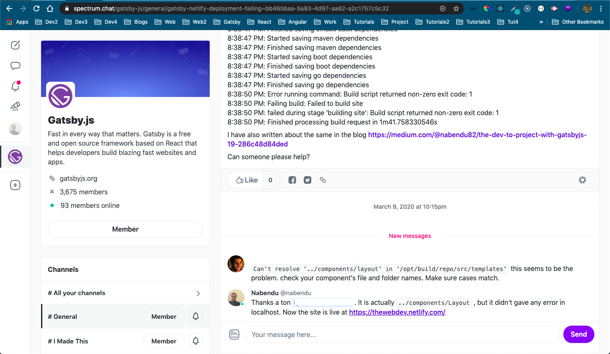This screenshot has width=610, height=354.
Task: Copy the thread link icon
Action: (323, 180)
